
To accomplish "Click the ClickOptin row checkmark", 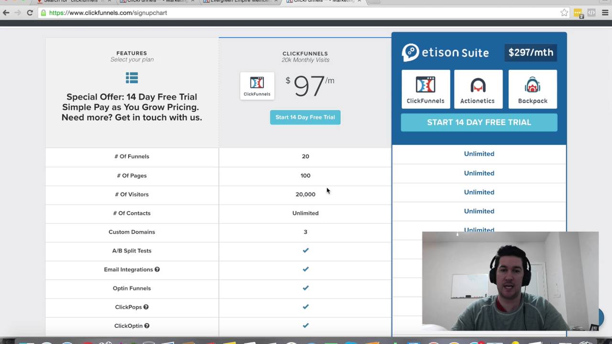I will point(306,325).
